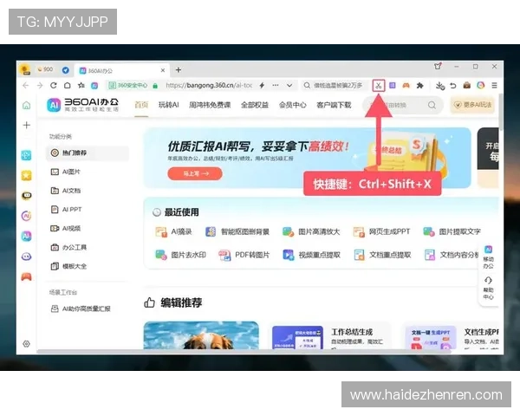Open the puzzle-piece extensions icon
The image size is (520, 416).
(420, 86)
